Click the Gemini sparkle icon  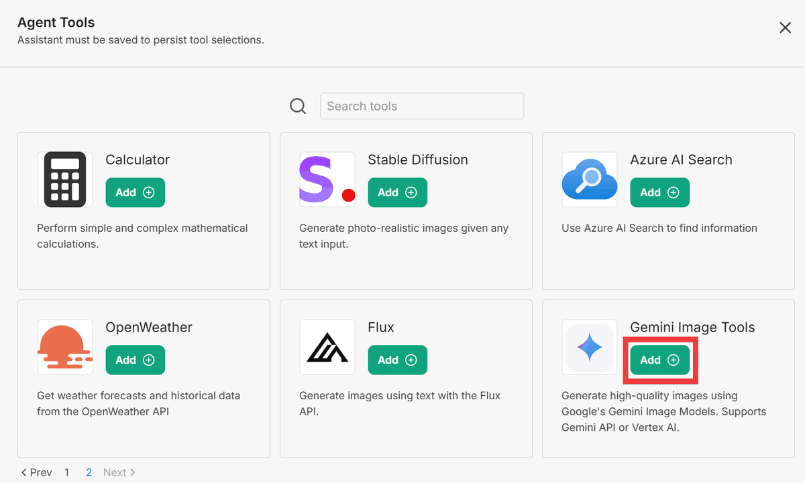(590, 347)
